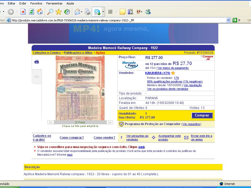This screenshot has height=188, width=251.
Task: Open the Como comprar? link
Action: [x=72, y=138]
